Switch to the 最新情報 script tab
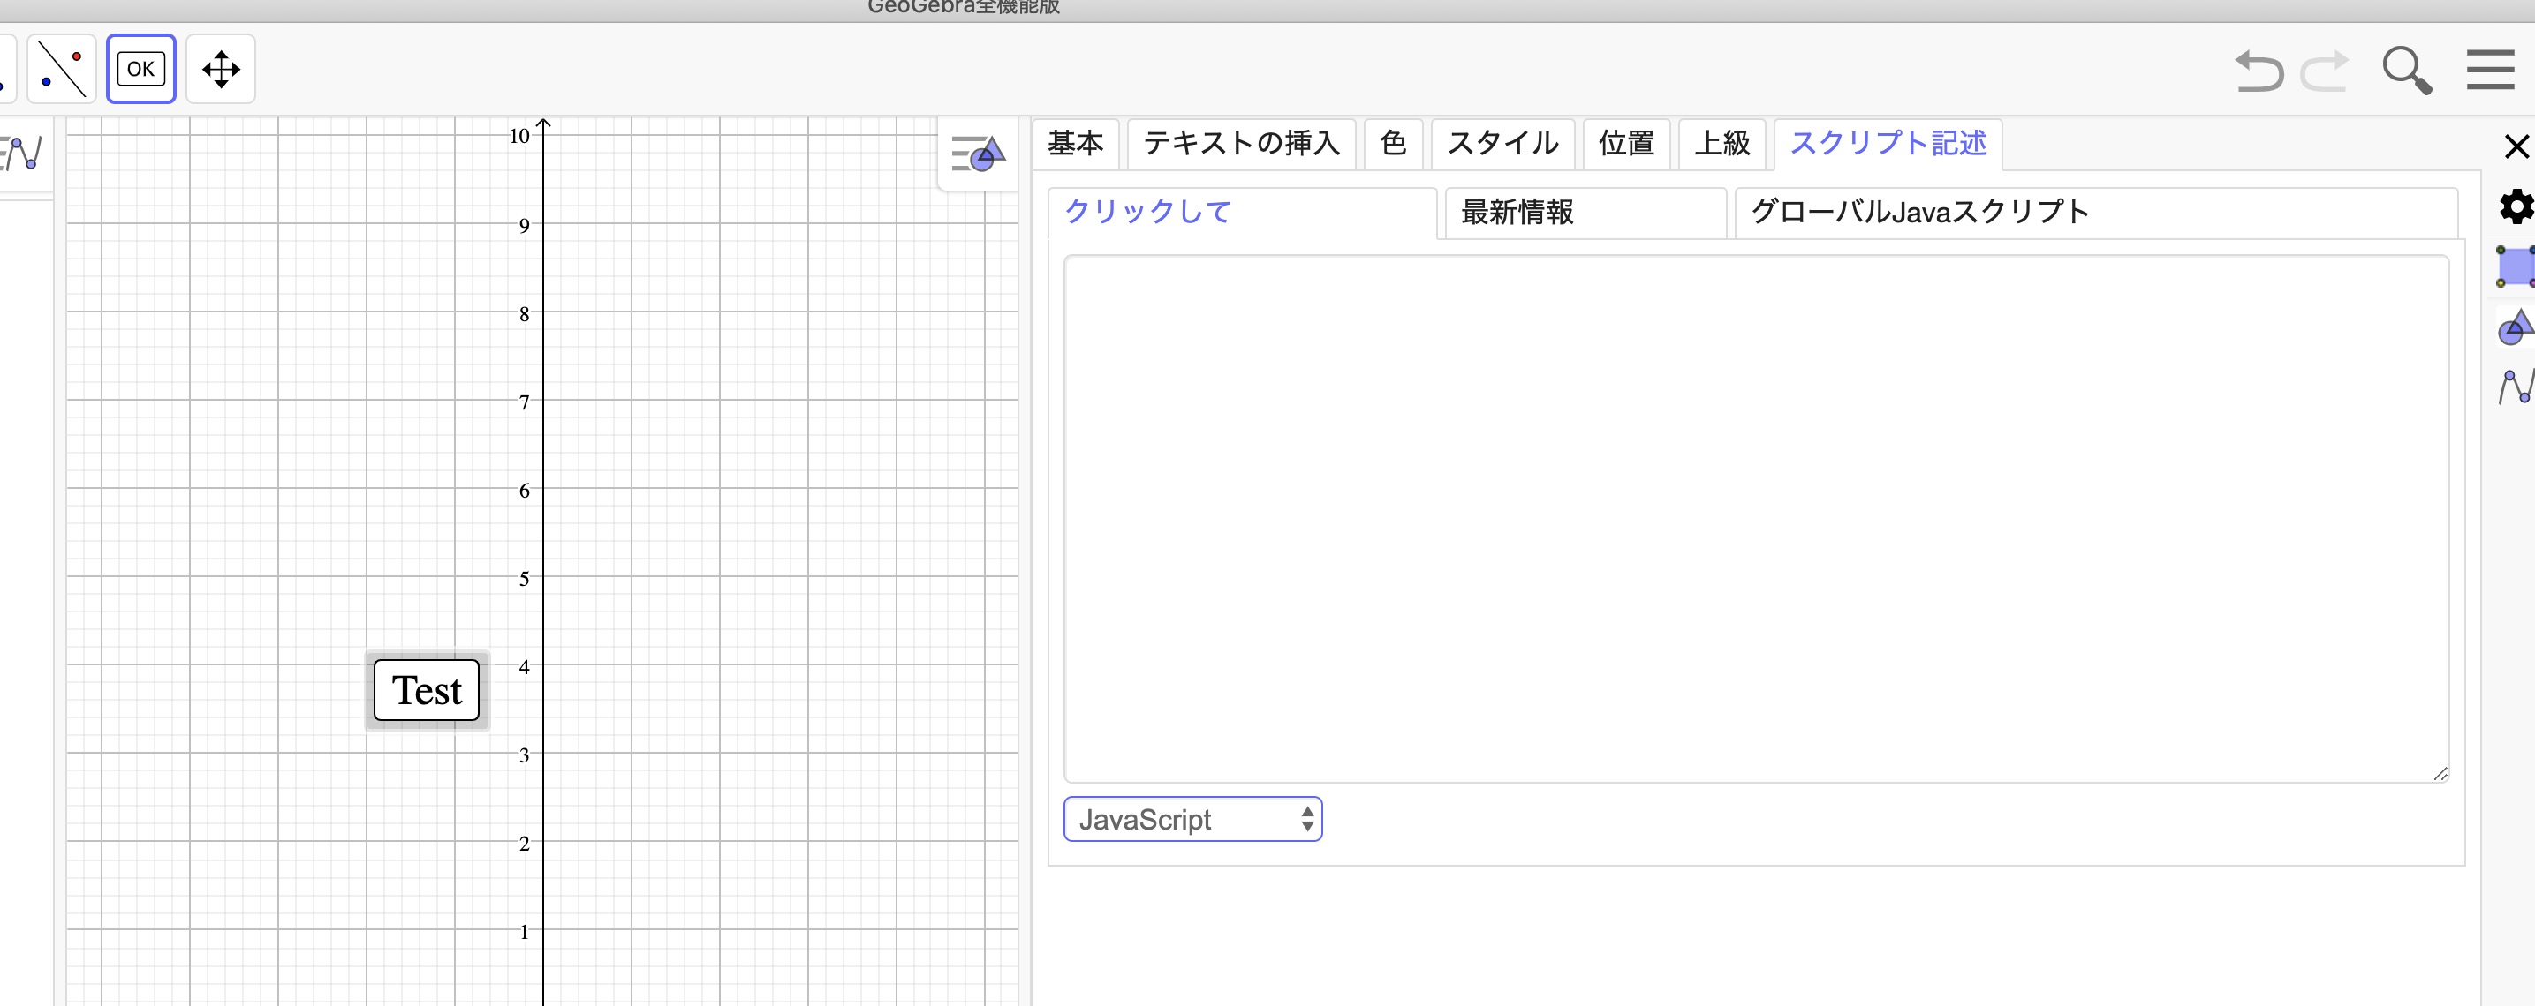This screenshot has height=1006, width=2535. (1516, 212)
